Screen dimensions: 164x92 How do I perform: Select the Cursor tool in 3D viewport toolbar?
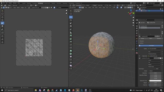coord(71,14)
